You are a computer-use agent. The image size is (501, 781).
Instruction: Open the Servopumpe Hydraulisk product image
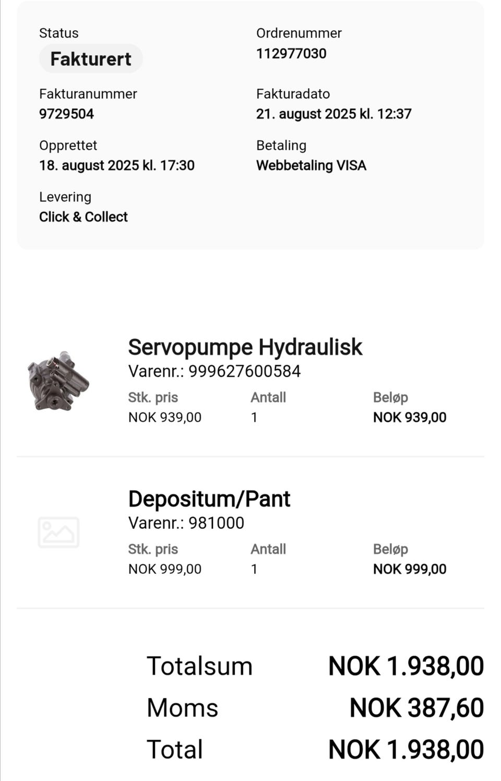(58, 381)
